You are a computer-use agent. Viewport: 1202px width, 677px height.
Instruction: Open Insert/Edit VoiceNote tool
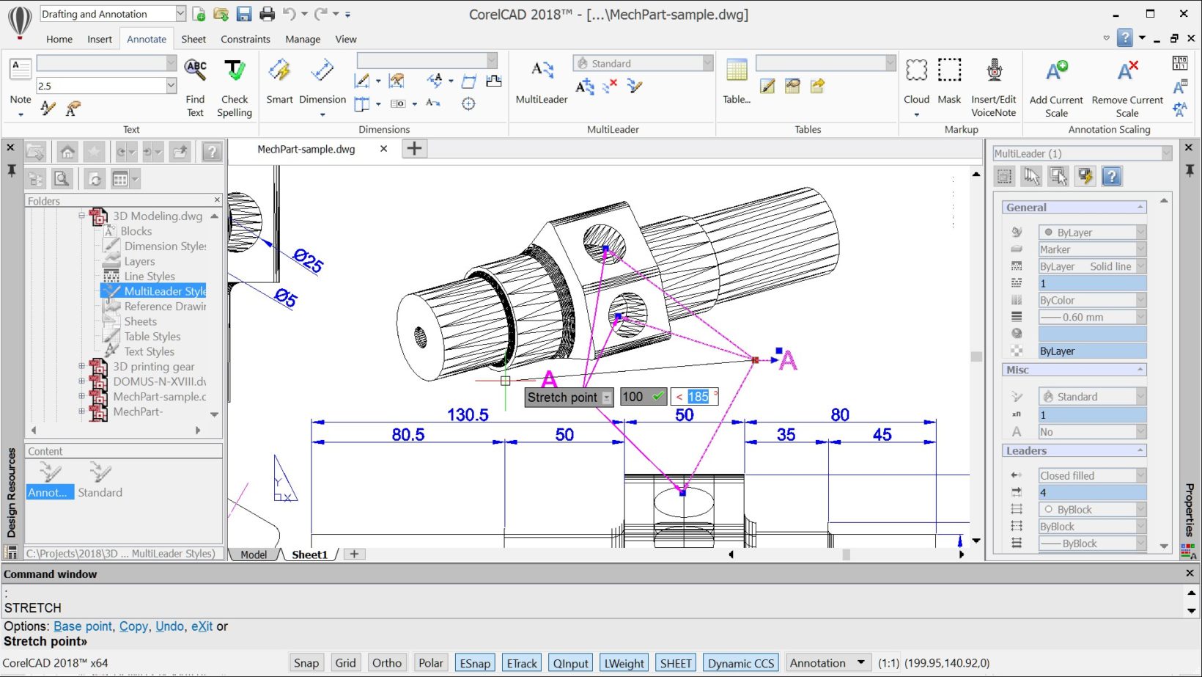(993, 71)
